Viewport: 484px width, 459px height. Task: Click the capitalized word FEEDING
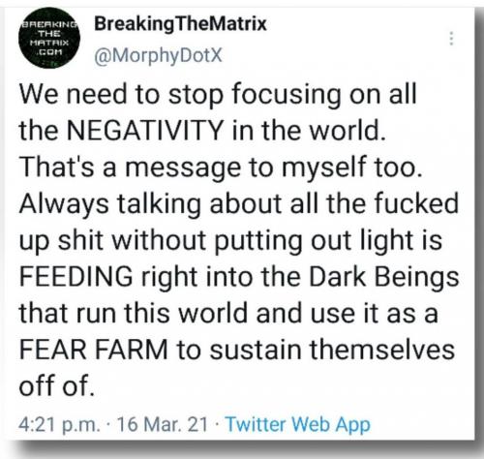76,276
